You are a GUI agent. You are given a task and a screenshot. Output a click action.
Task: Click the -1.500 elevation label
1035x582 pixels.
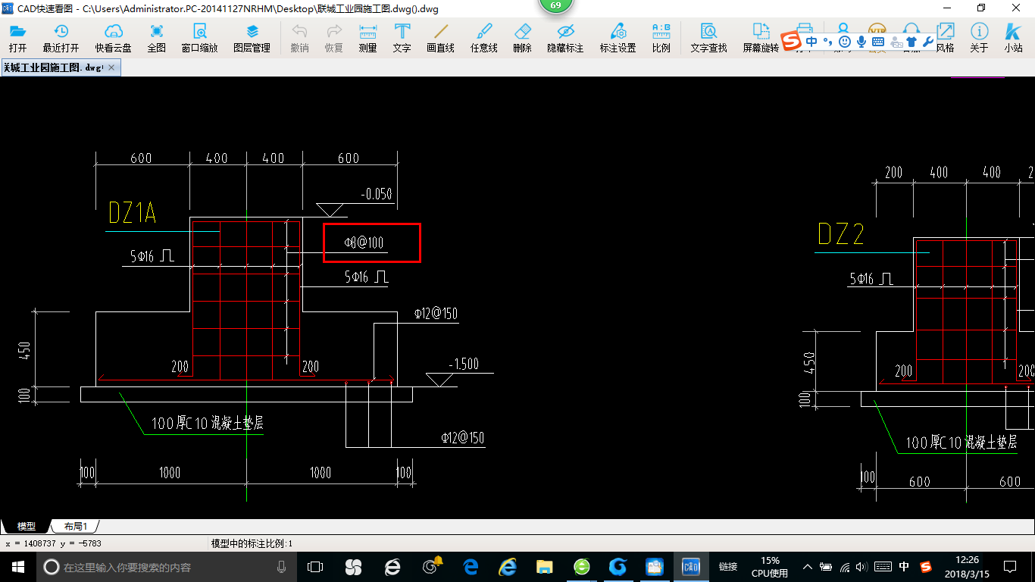(x=463, y=365)
